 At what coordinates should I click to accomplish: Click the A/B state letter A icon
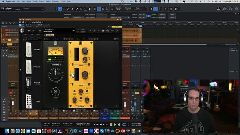(x=90, y=31)
